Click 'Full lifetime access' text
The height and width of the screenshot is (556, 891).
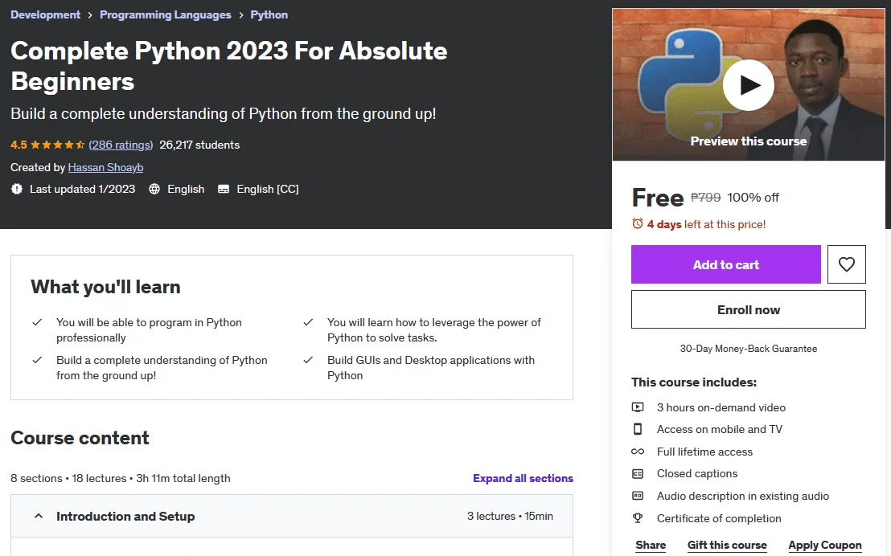pos(704,452)
